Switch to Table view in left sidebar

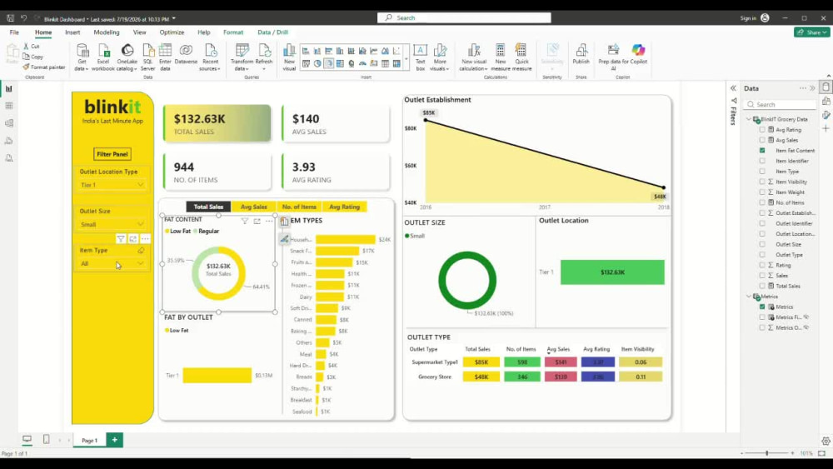point(9,106)
